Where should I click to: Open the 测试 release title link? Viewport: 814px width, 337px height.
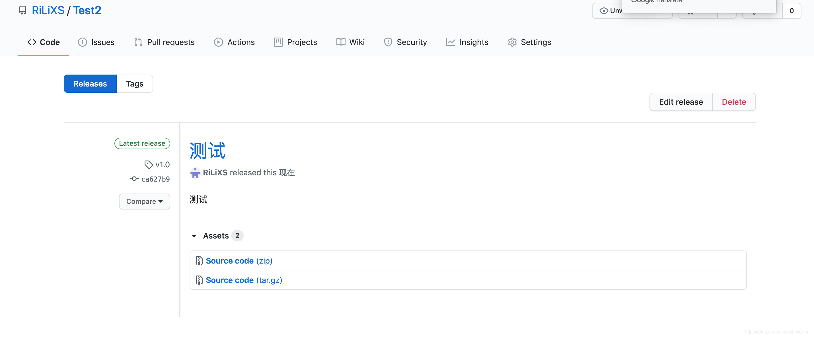207,151
